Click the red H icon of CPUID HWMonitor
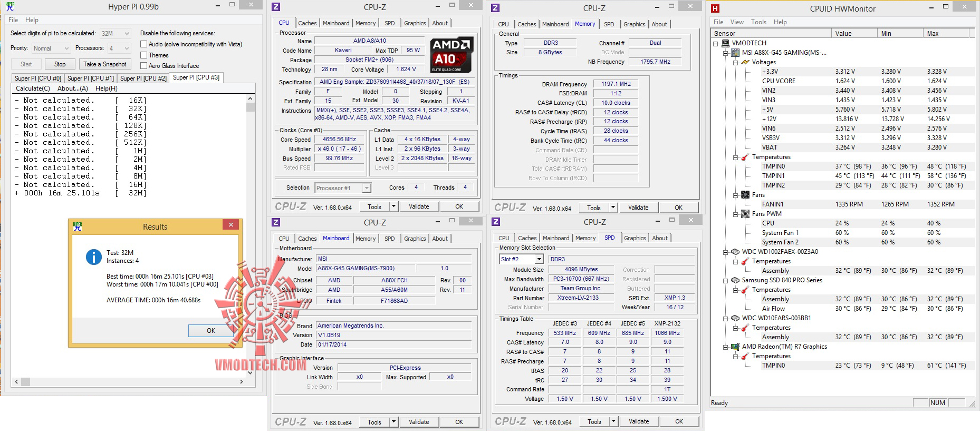 click(x=715, y=8)
